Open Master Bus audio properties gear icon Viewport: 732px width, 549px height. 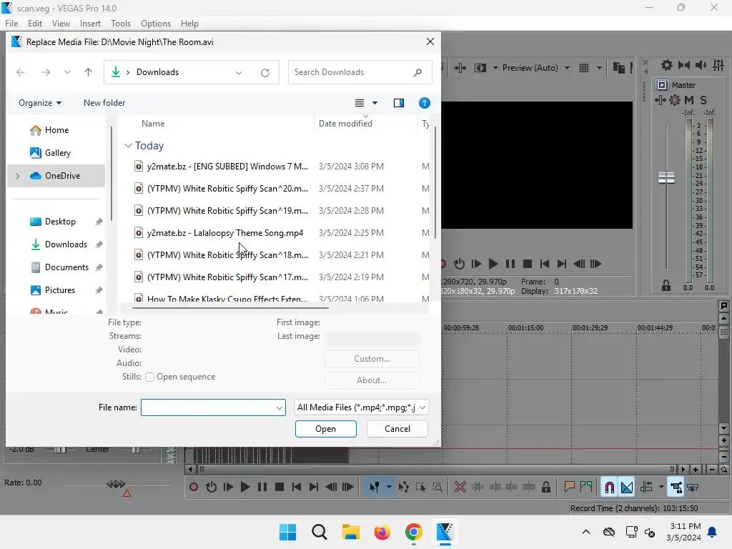click(x=667, y=65)
